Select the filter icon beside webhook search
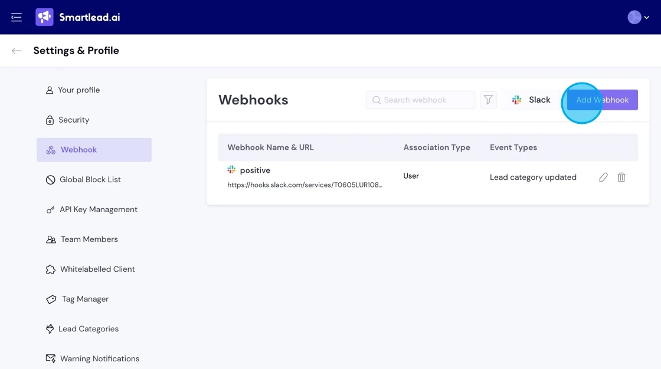The width and height of the screenshot is (661, 369). click(x=488, y=100)
